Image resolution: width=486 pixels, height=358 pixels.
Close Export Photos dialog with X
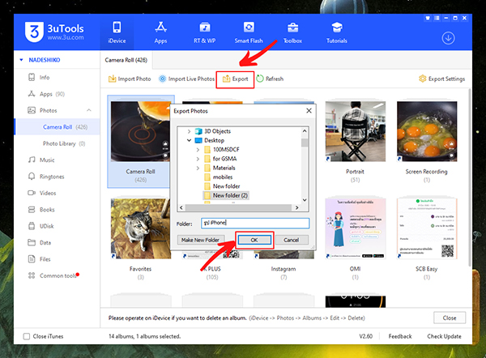point(309,111)
